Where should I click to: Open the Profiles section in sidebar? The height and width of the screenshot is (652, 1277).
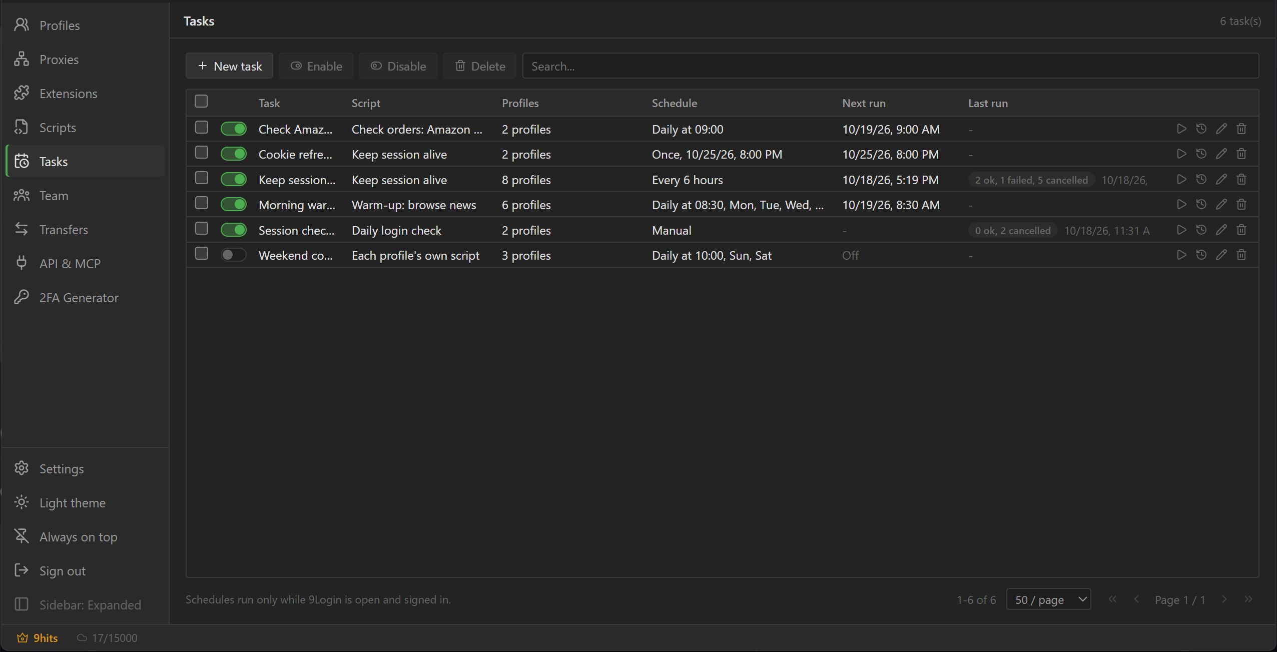(85, 26)
